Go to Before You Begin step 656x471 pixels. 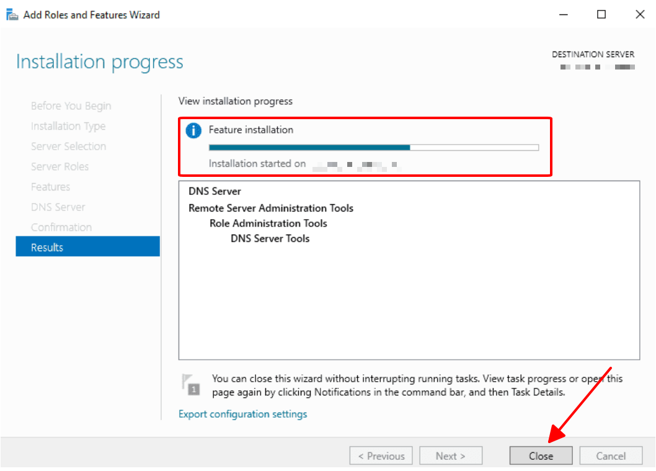(71, 106)
